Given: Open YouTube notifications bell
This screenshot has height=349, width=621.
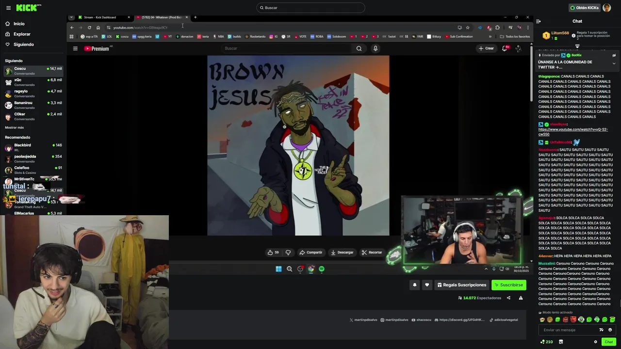Looking at the screenshot, I should pyautogui.click(x=505, y=48).
